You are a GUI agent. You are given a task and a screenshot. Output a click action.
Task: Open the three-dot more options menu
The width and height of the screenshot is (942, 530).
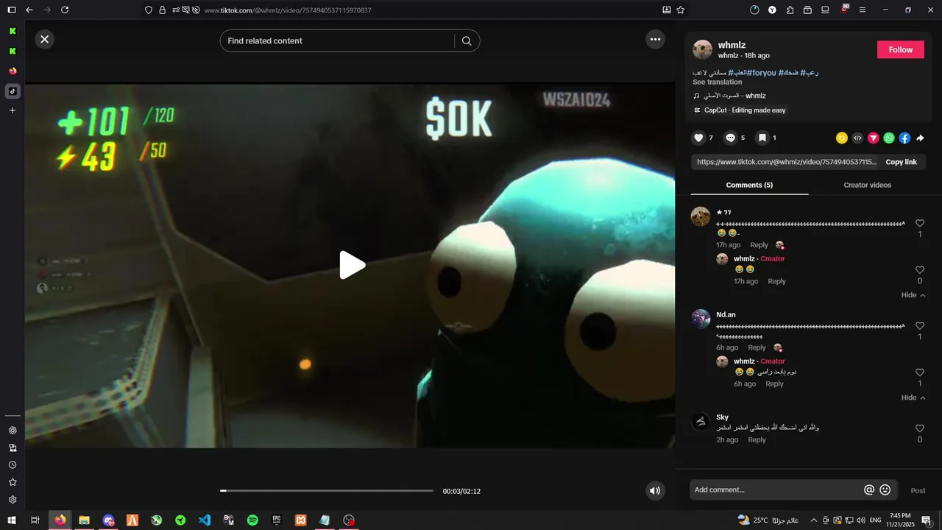point(655,40)
